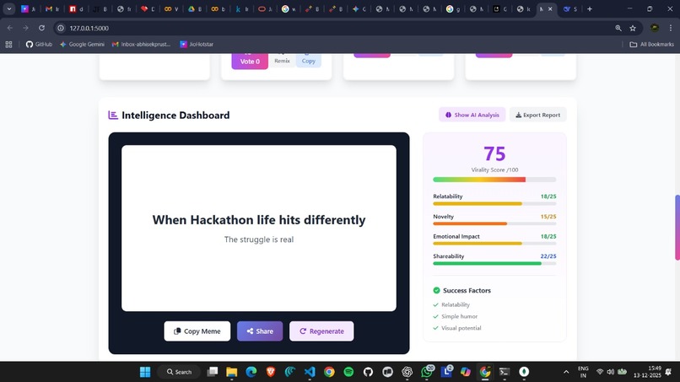680x382 pixels.
Task: Open Brave browser in the taskbar
Action: point(271,372)
